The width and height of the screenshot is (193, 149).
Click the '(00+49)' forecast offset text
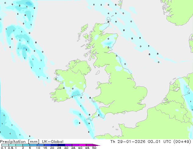click(182, 142)
